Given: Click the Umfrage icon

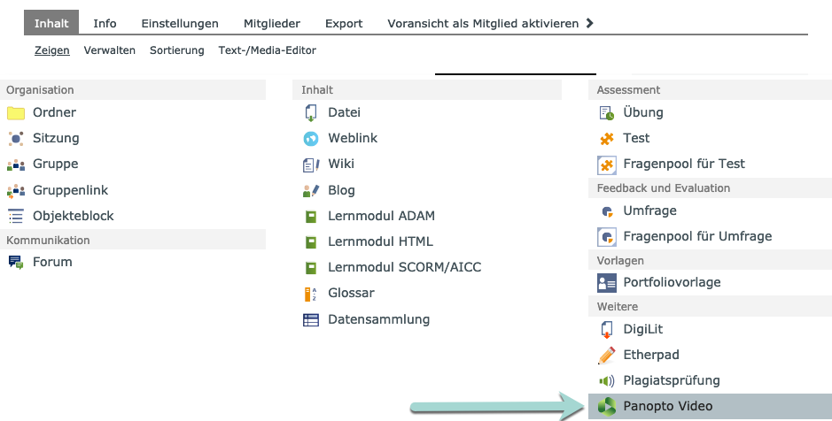Looking at the screenshot, I should 607,211.
